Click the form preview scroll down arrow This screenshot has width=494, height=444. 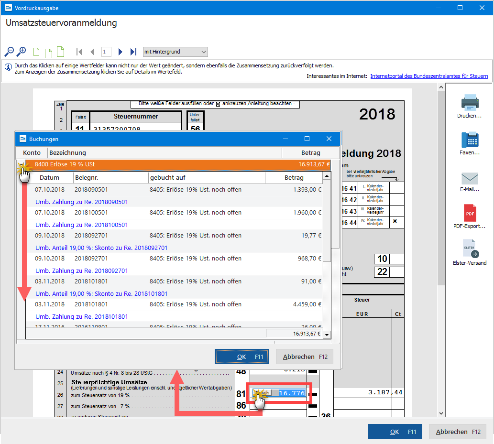point(441,413)
